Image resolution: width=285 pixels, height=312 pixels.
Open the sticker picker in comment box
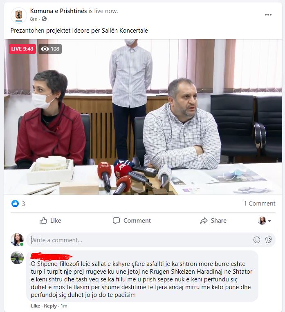point(268,240)
